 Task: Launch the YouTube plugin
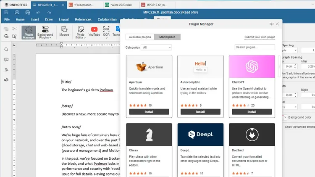pyautogui.click(x=94, y=31)
